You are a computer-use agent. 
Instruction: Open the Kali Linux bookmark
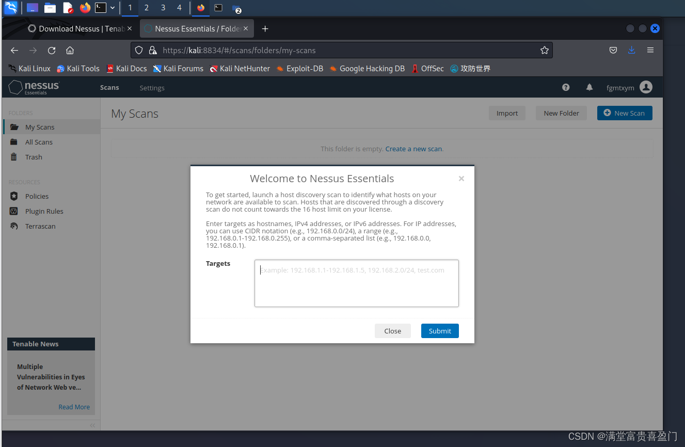pos(29,69)
